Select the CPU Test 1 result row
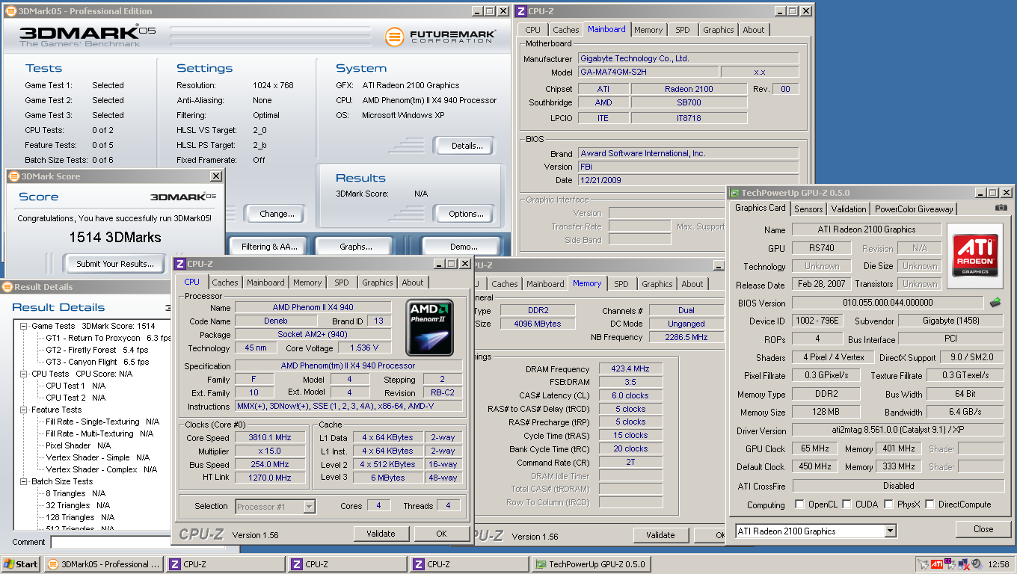The height and width of the screenshot is (574, 1017). coord(76,386)
